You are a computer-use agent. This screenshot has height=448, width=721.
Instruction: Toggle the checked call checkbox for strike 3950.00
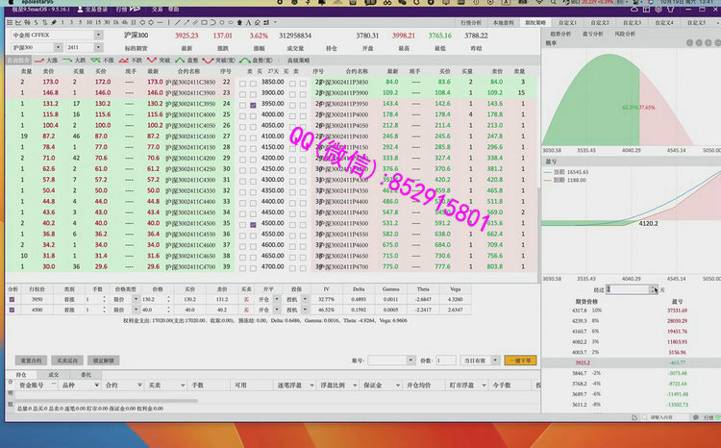(253, 104)
